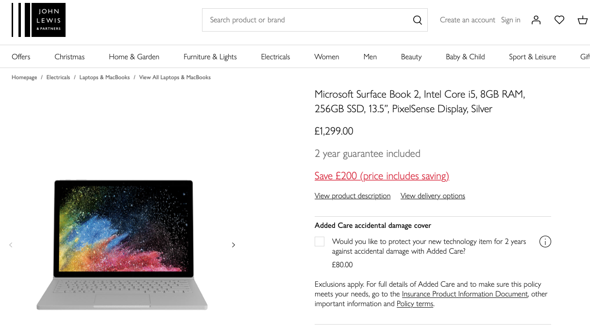Click the Surface Book product image

click(122, 245)
